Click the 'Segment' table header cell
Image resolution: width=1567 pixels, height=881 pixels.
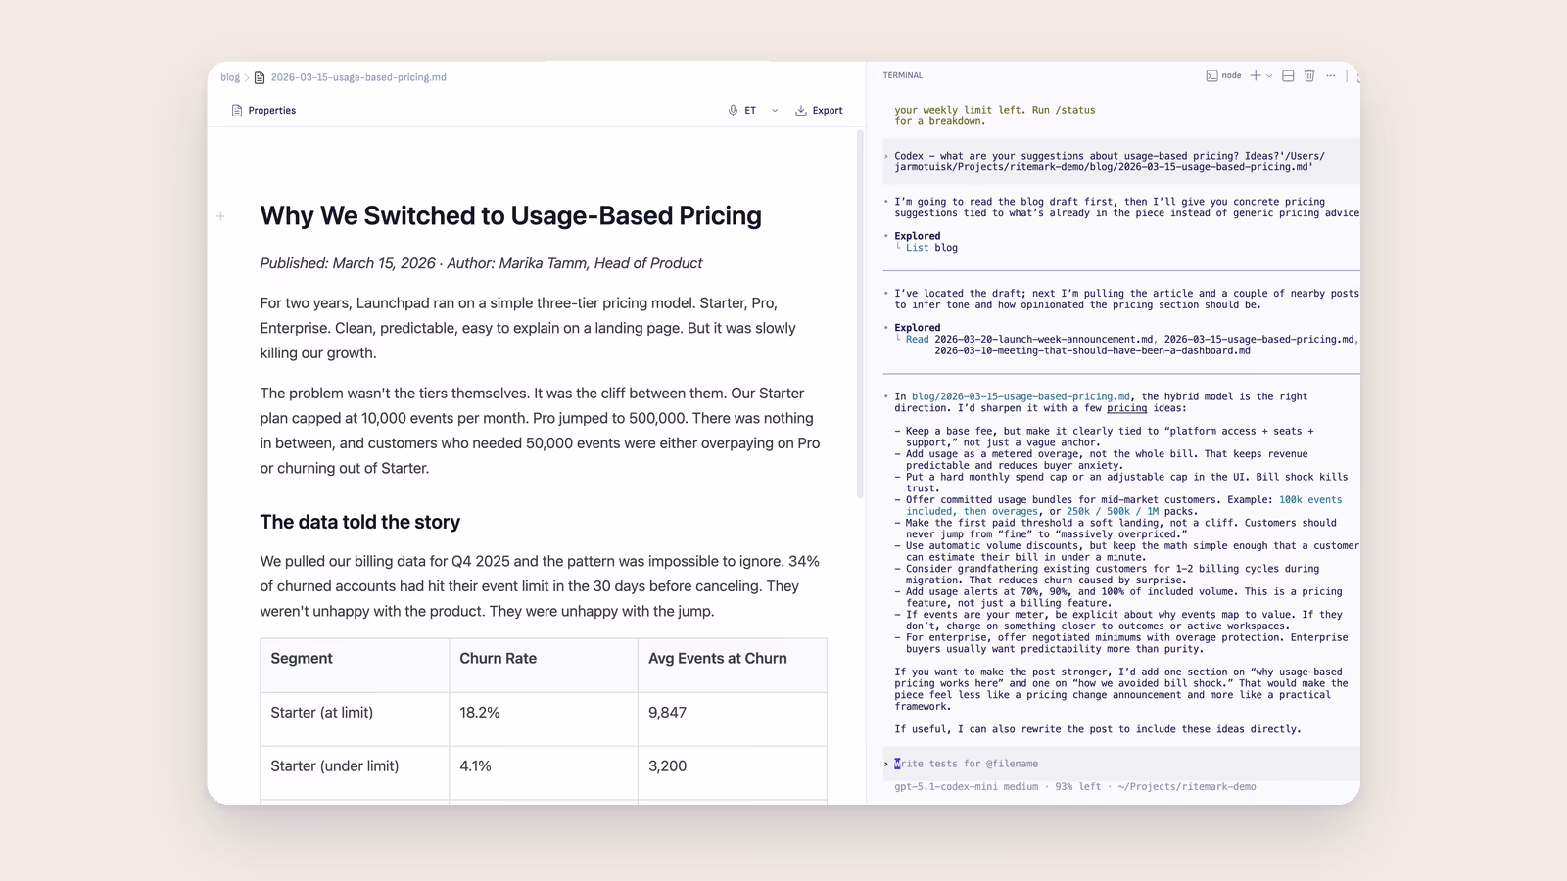[355, 666]
